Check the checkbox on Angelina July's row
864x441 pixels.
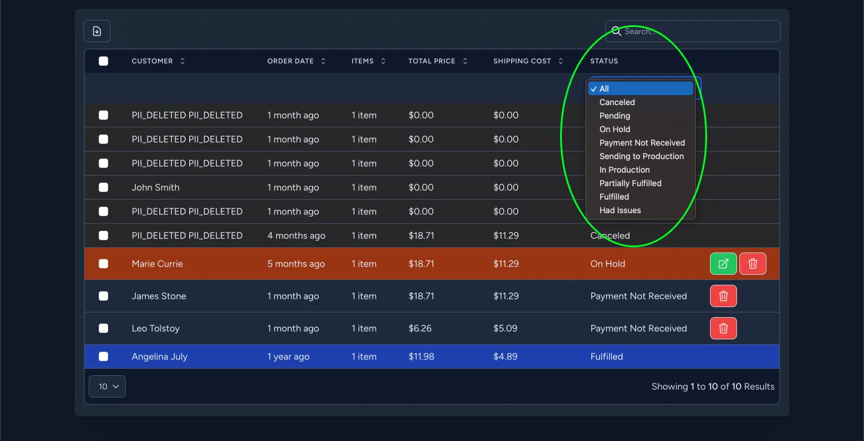point(104,356)
